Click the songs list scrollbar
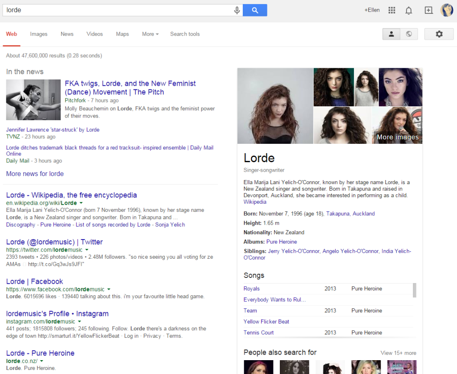 coord(415,290)
